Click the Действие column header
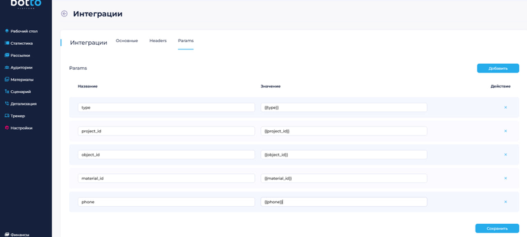The height and width of the screenshot is (237, 527). coord(501,86)
